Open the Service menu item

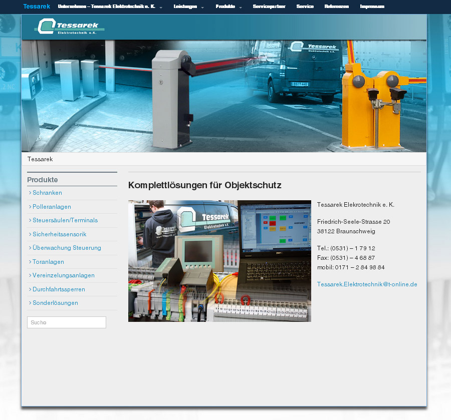pos(305,7)
